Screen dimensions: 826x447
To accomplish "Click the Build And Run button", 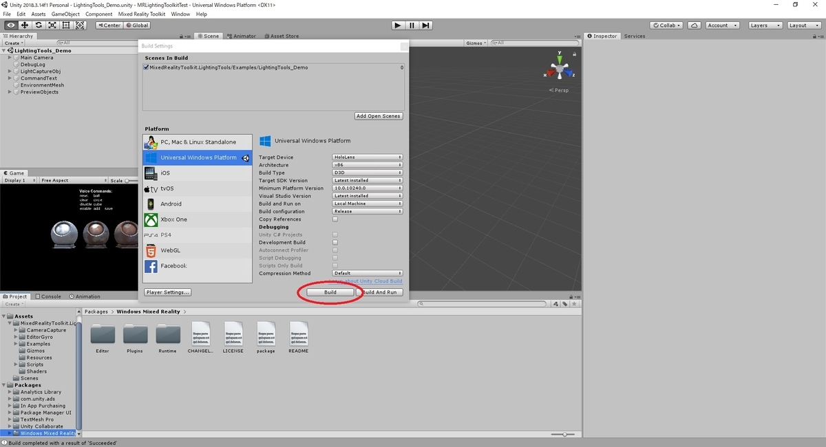I will coord(381,292).
